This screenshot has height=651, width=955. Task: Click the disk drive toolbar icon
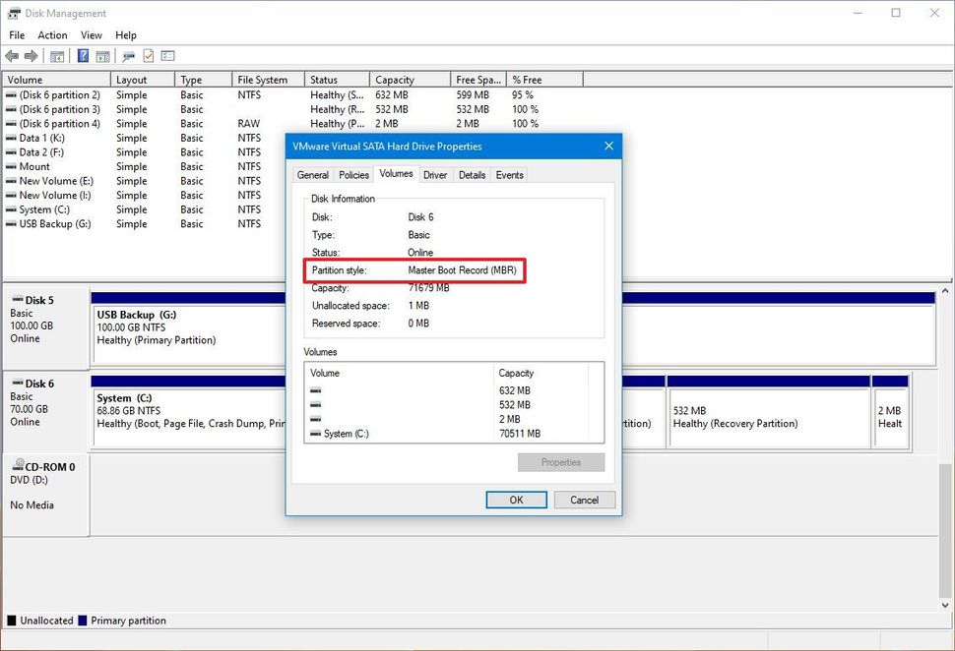coord(127,56)
